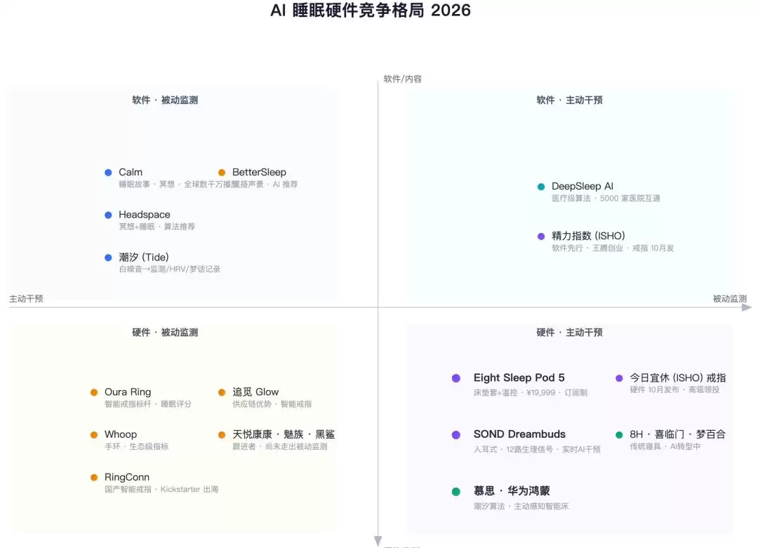Click the purple dot beside 精力指数 (ISHO)
The image size is (758, 548).
541,236
